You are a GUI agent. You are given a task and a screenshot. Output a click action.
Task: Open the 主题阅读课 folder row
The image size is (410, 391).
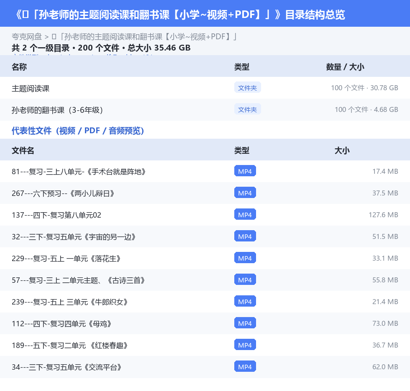tap(205, 88)
